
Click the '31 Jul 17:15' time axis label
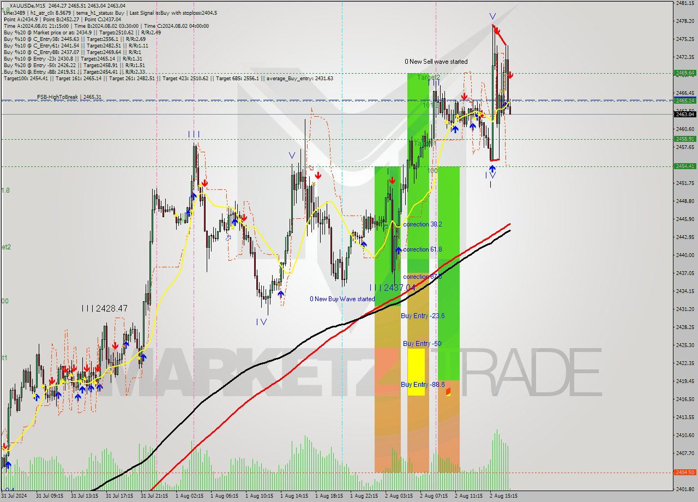(x=119, y=496)
